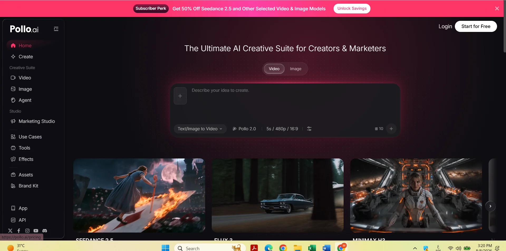This screenshot has height=251, width=506.
Task: Click the Start for Free button
Action: pyautogui.click(x=476, y=26)
